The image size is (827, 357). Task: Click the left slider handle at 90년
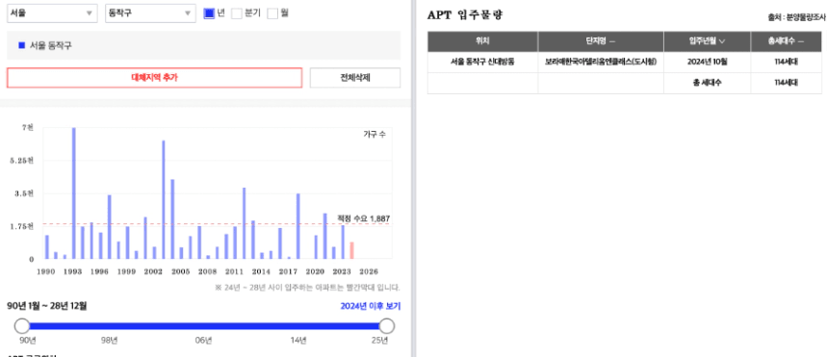(x=22, y=326)
